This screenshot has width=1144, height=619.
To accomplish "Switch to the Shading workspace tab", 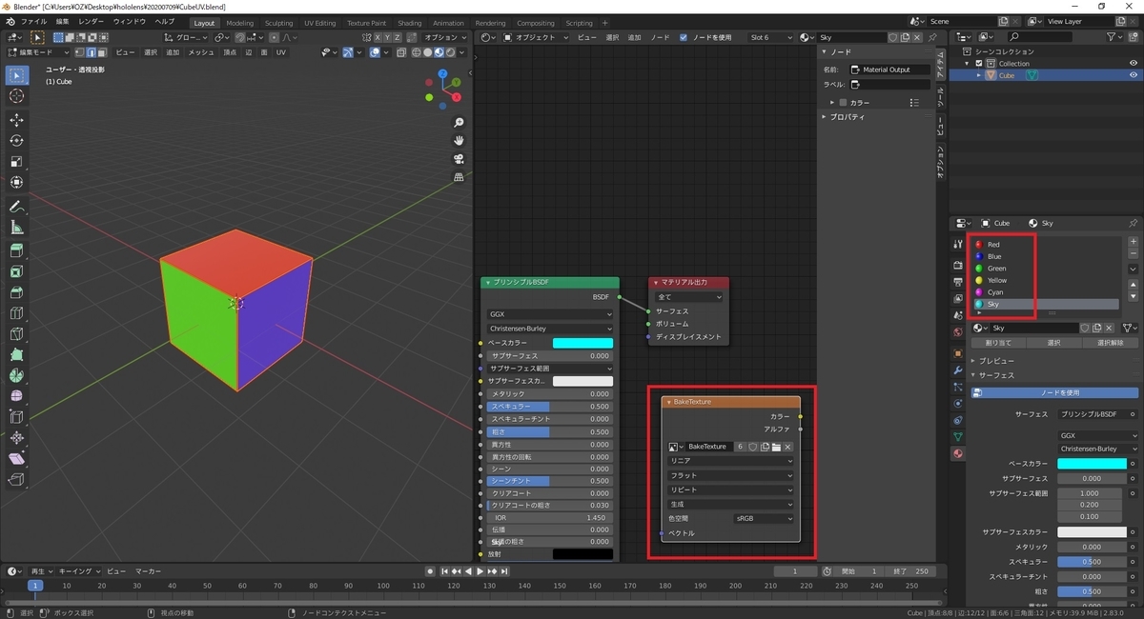I will 409,23.
